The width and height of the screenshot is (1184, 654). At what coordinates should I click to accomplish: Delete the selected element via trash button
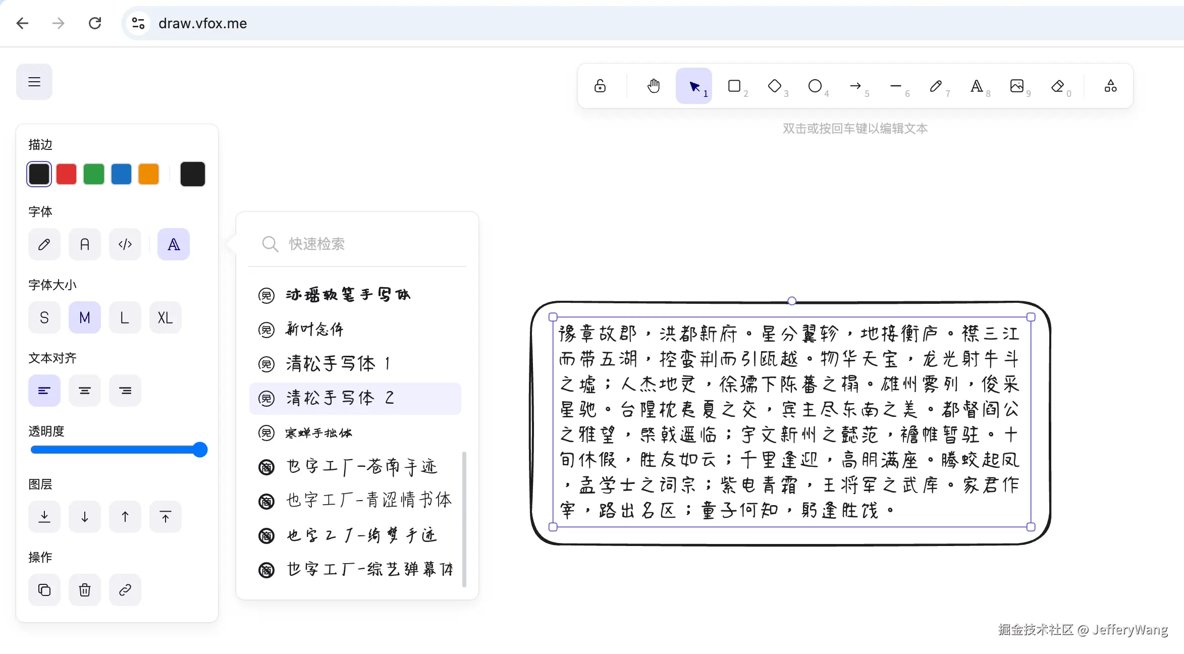tap(84, 589)
